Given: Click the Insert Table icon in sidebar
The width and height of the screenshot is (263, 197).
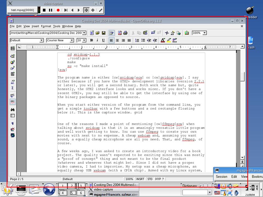Looking at the screenshot, I should tap(13, 48).
